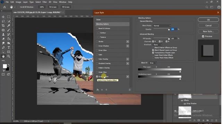Open the File menu
Screen dimensions: 222x124
7,2
